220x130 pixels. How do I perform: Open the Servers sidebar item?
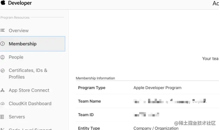[x=17, y=117]
